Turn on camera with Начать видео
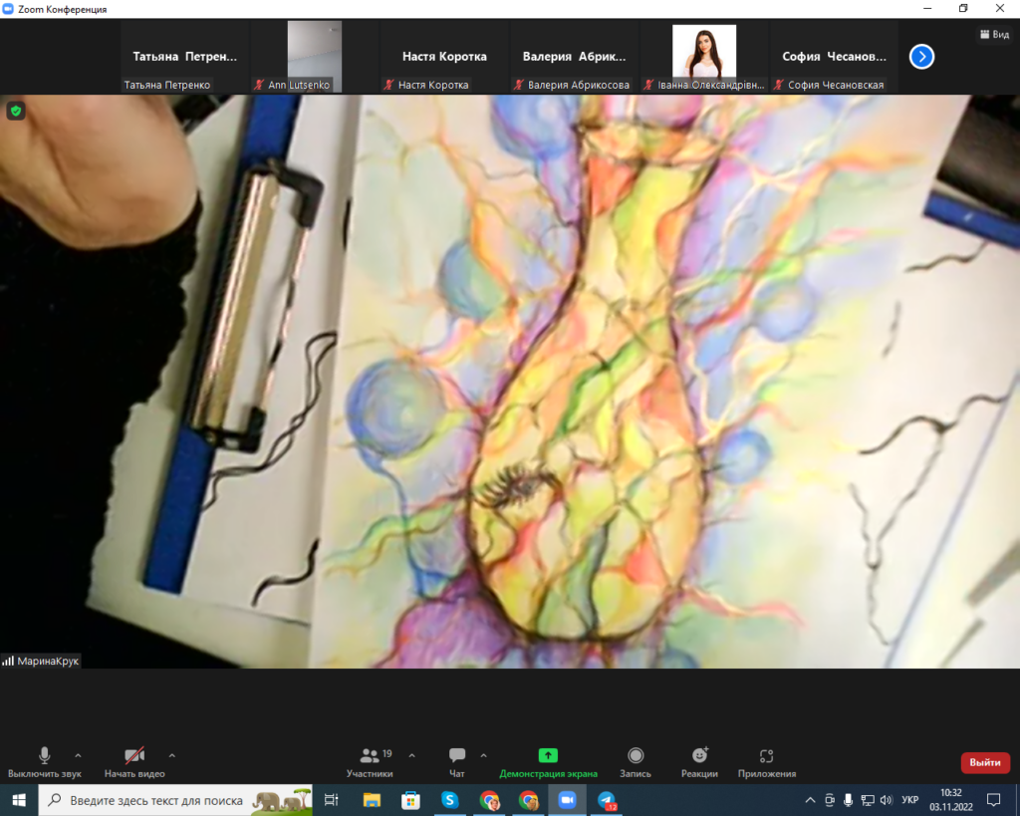 (x=134, y=756)
